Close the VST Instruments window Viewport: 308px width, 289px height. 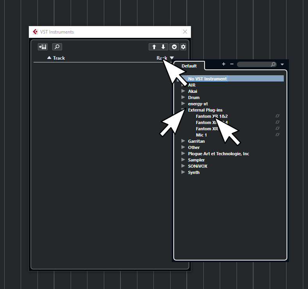(185, 32)
